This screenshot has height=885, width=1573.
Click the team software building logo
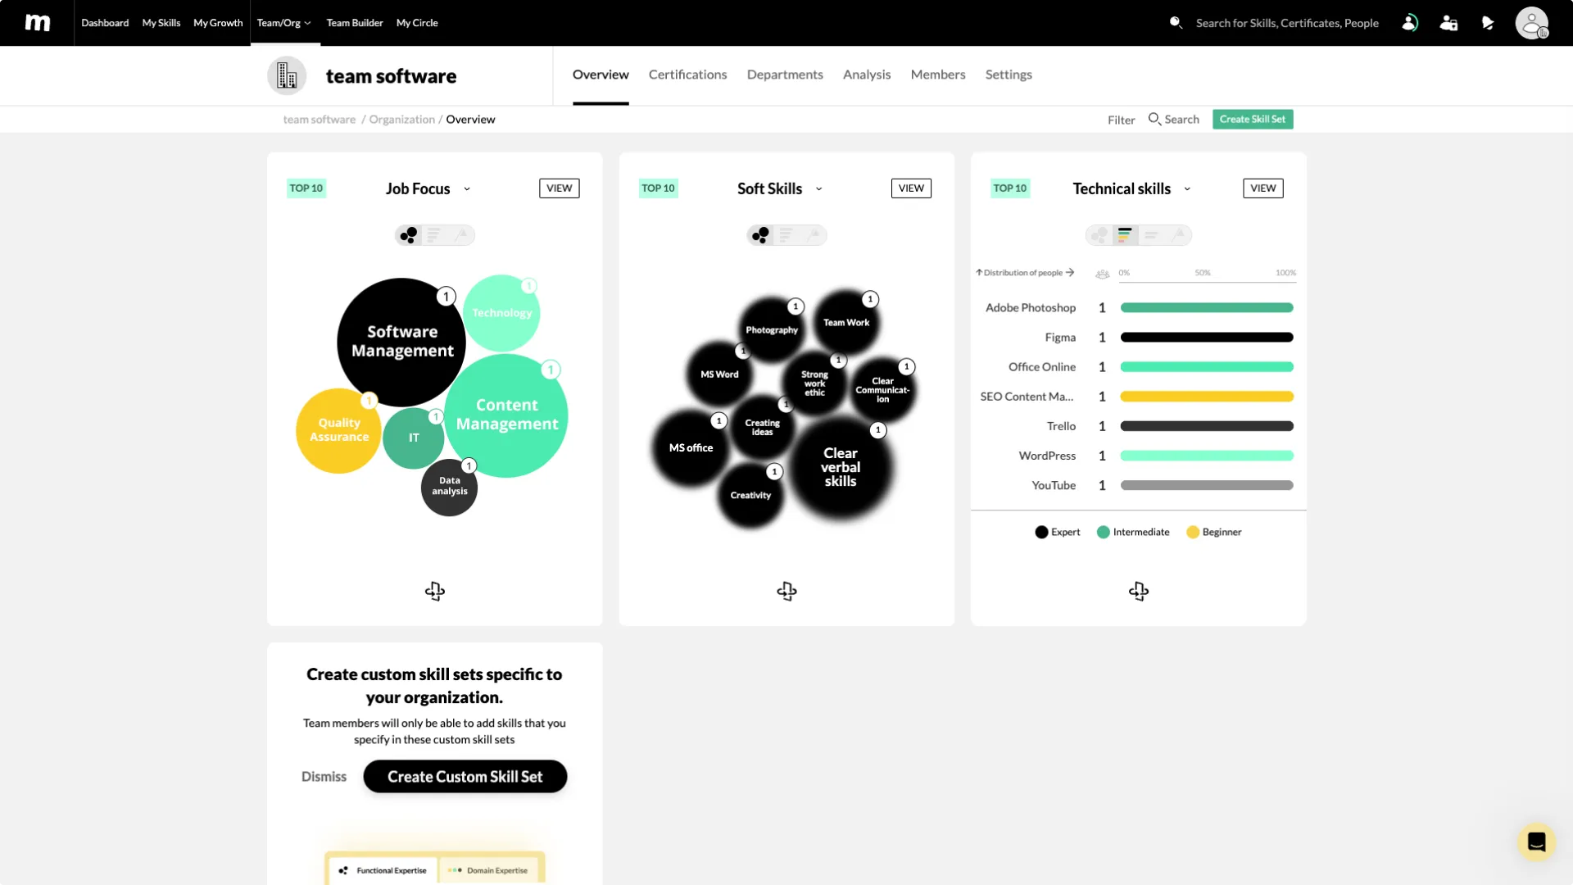coord(287,75)
